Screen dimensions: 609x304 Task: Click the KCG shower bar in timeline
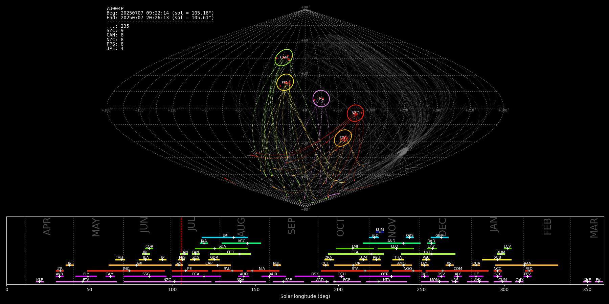241,243
